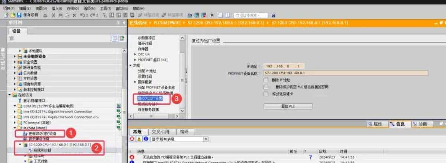
Task: Select 复位为出厂设置 in function list
Action: [150, 99]
